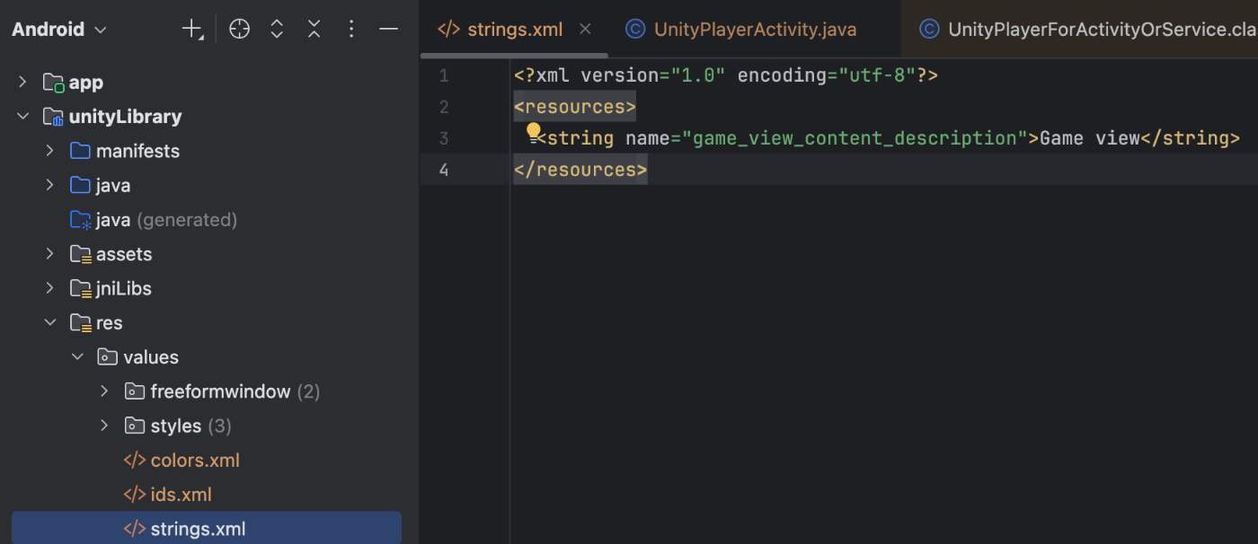Expand the app module folder
The image size is (1258, 544).
[22, 83]
